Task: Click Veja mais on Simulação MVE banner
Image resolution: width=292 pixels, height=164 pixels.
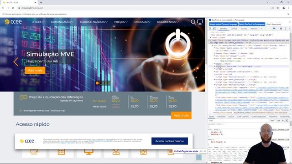Action: click(x=35, y=70)
